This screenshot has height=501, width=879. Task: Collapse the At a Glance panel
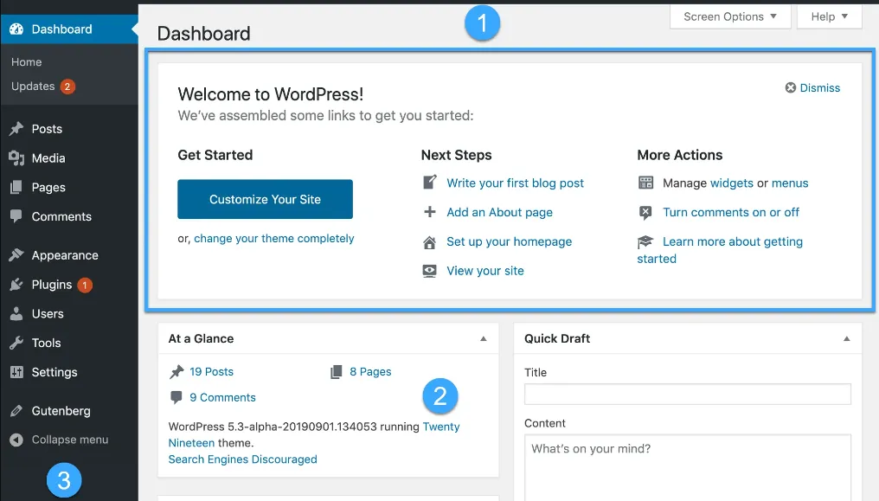point(484,338)
